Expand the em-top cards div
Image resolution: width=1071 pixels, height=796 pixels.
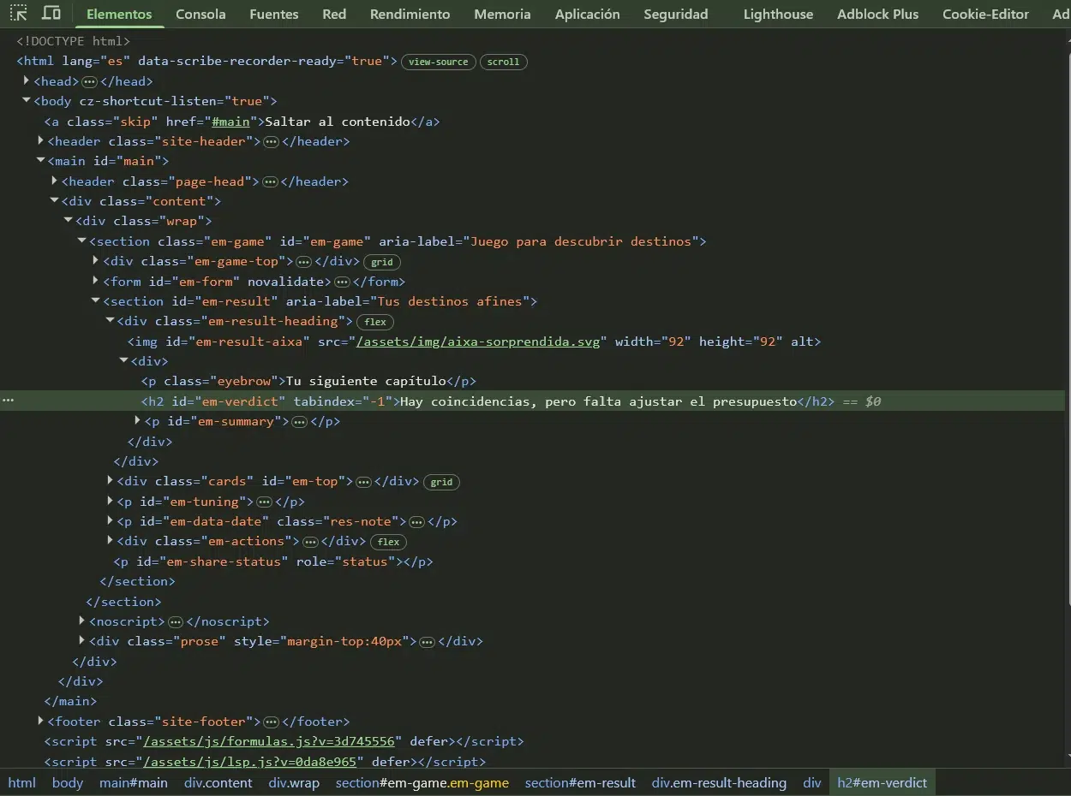click(110, 480)
